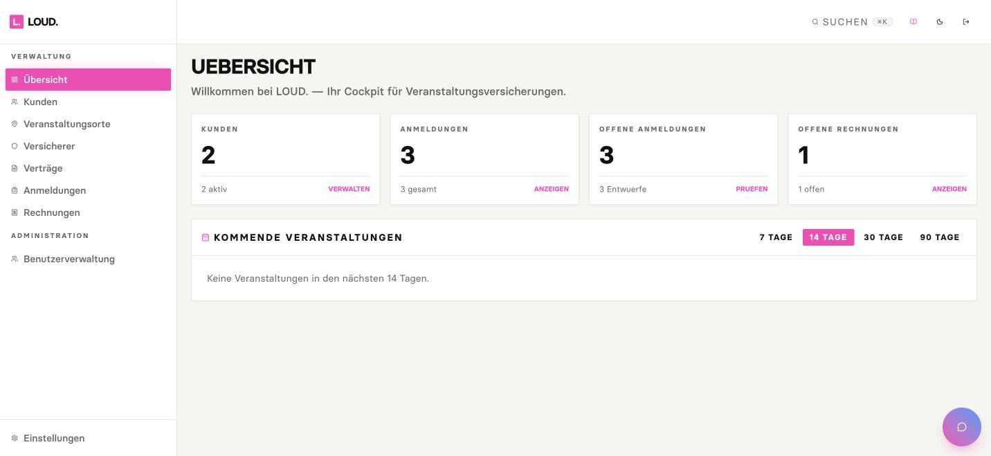Click the UEBERSICHT page heading

coord(253,66)
